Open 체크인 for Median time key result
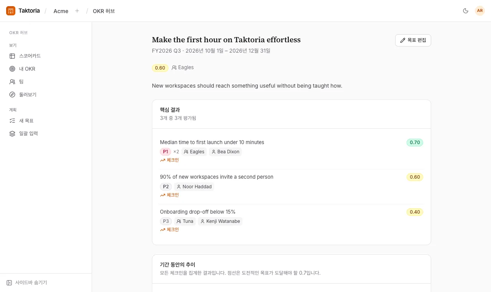 tap(170, 160)
